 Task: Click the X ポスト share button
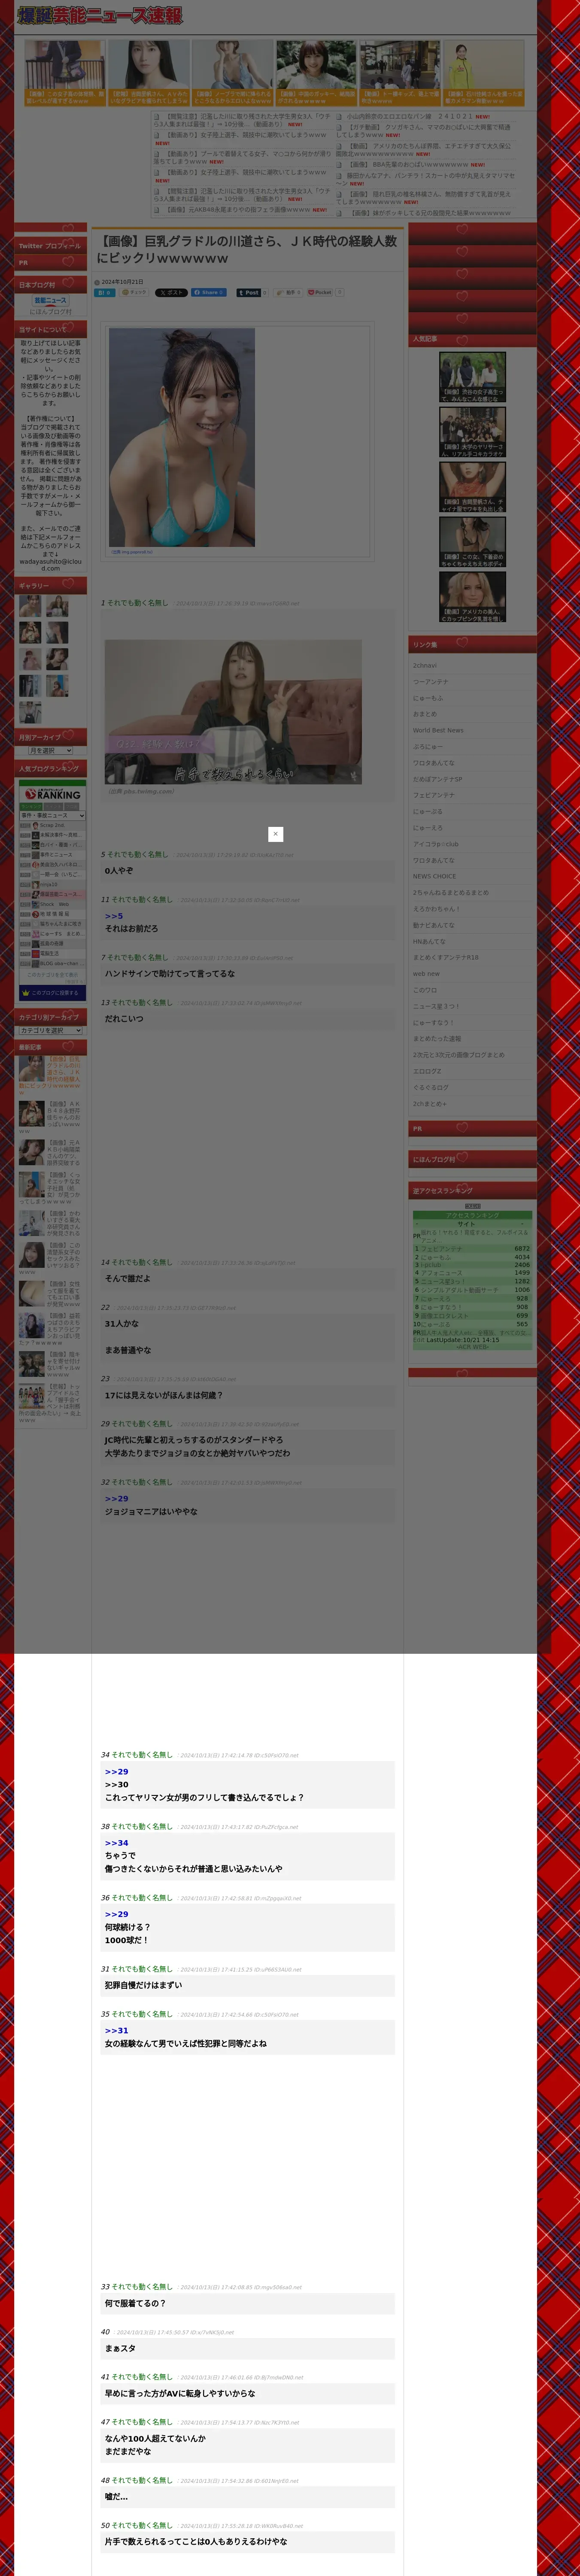pyautogui.click(x=171, y=292)
